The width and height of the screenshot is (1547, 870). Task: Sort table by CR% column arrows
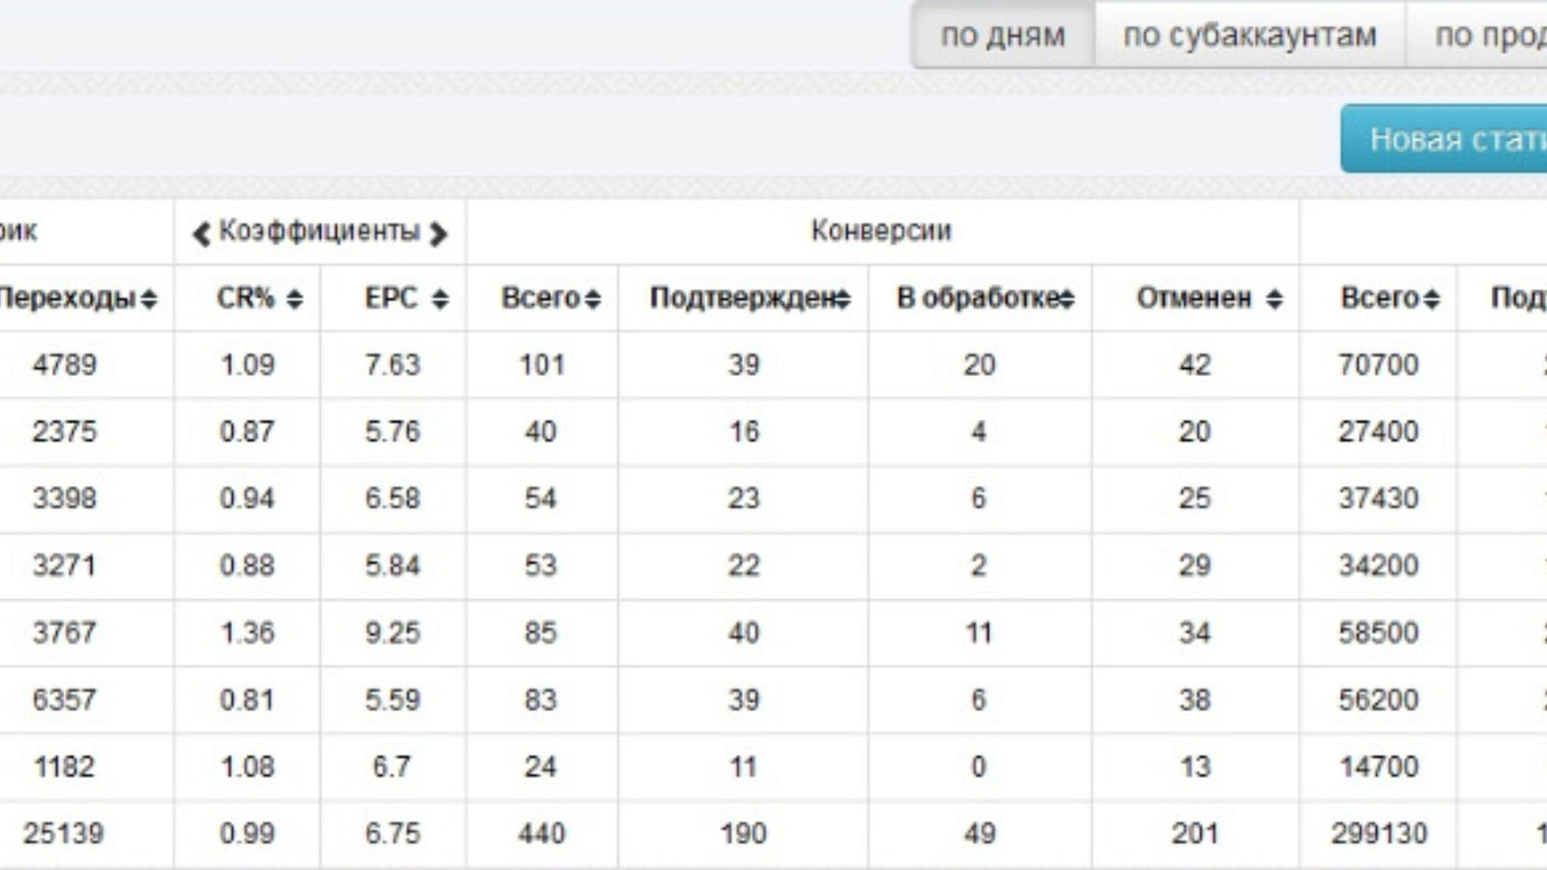(x=294, y=300)
